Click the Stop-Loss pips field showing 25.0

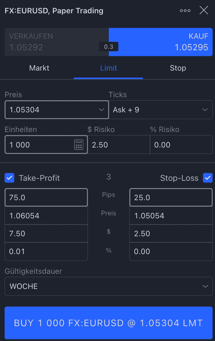coord(171,197)
